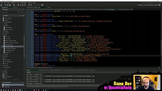Open the Build menu
The height and width of the screenshot is (91, 162).
click(x=8, y=3)
